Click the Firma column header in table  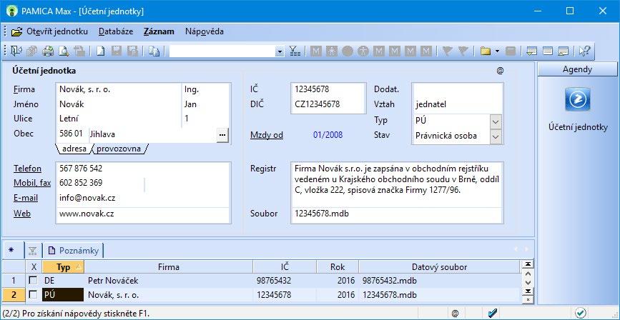(169, 267)
